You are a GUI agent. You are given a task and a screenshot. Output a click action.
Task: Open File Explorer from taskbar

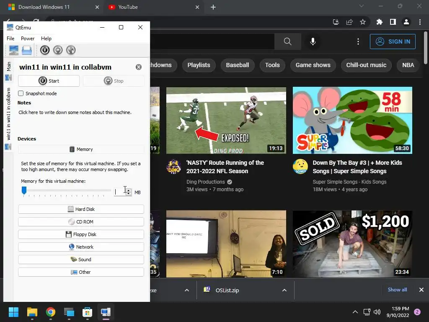pyautogui.click(x=32, y=312)
